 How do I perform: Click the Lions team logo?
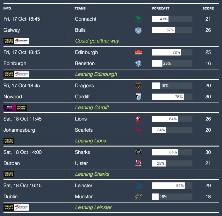coord(138,119)
